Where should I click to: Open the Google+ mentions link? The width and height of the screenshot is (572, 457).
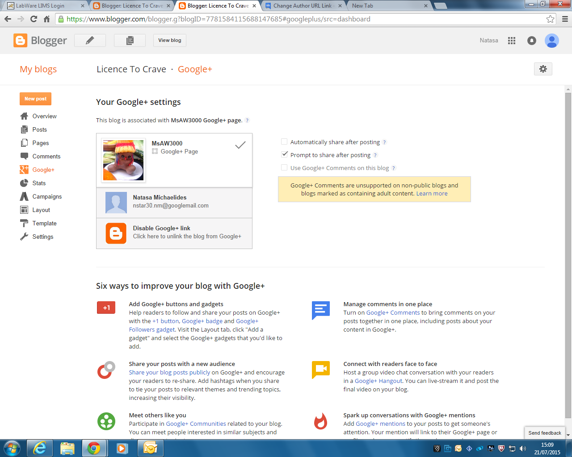click(380, 424)
